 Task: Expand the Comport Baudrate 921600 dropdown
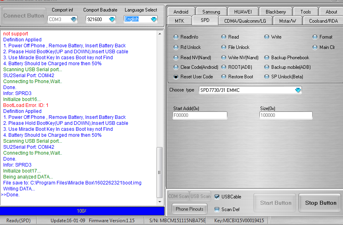tap(112, 19)
